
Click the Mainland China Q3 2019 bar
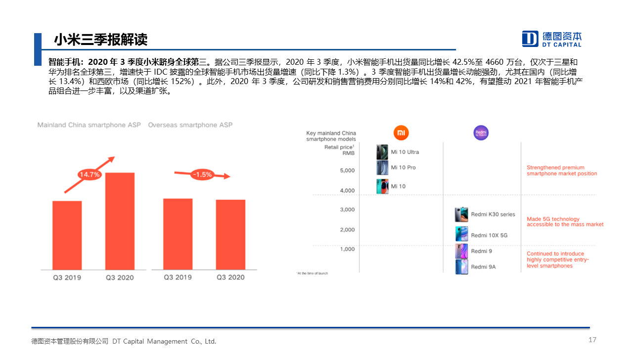tap(67, 235)
